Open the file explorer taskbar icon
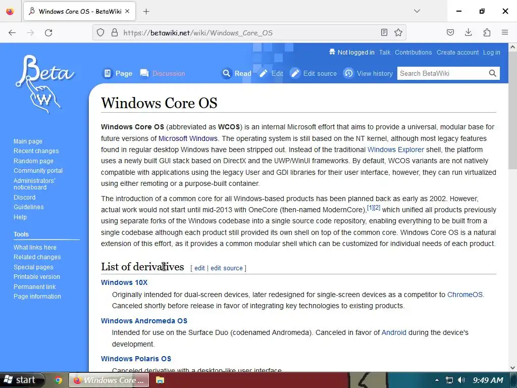 pyautogui.click(x=160, y=380)
